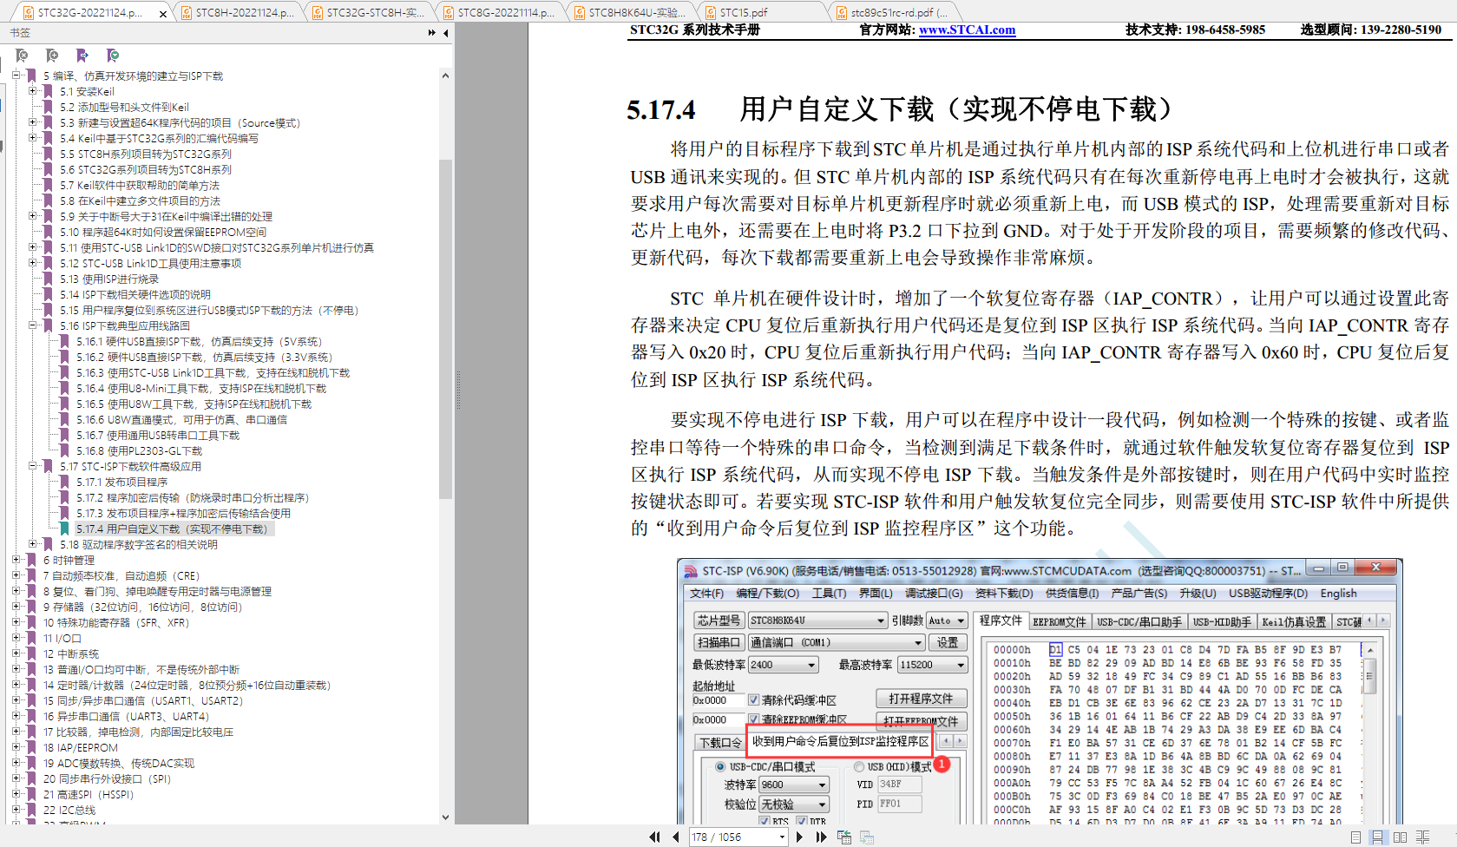Open bookmark 16 异步串口通信
This screenshot has height=847, width=1457.
[127, 716]
